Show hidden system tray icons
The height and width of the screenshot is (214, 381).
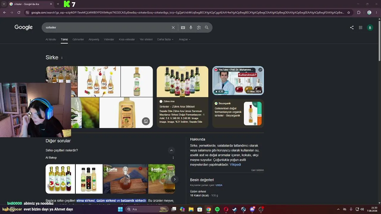pyautogui.click(x=338, y=209)
